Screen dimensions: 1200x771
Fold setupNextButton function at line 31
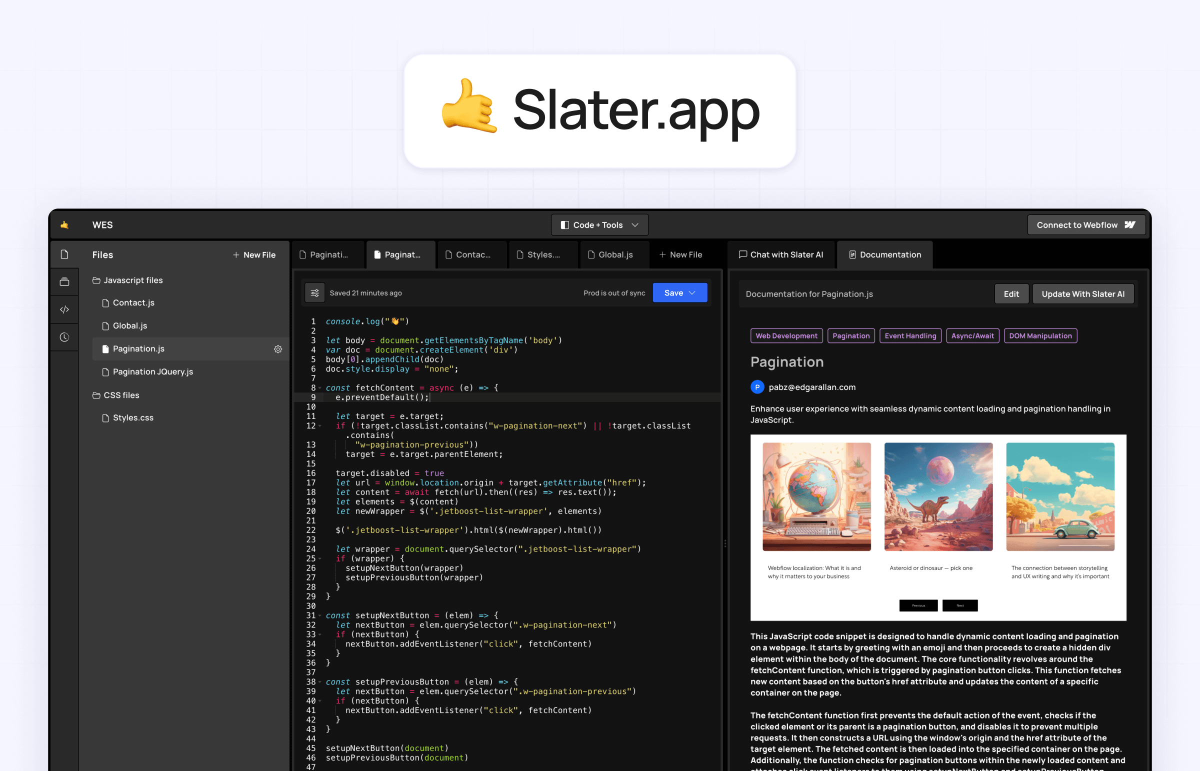coord(320,616)
